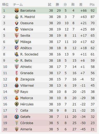The height and width of the screenshot is (134, 99).
Task: Click the Málaga team name
Action: (x=26, y=42)
